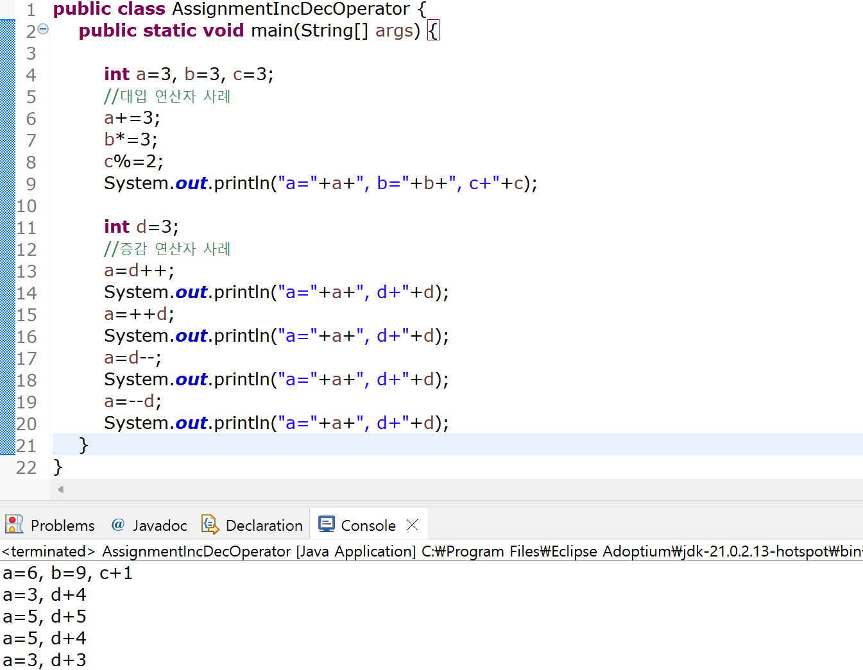863x670 pixels.
Task: Click the closing brace on line 22
Action: 58,466
